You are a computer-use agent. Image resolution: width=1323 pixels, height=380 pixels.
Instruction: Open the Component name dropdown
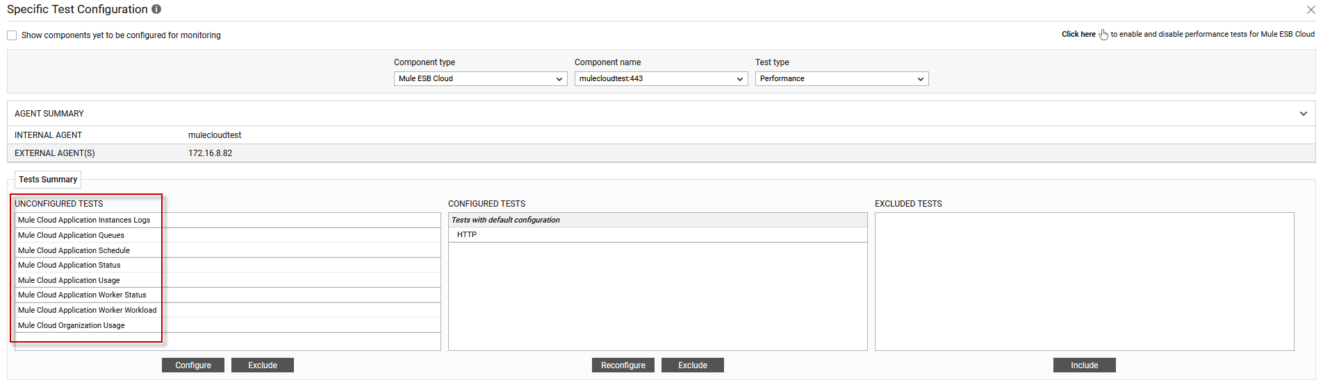[661, 79]
